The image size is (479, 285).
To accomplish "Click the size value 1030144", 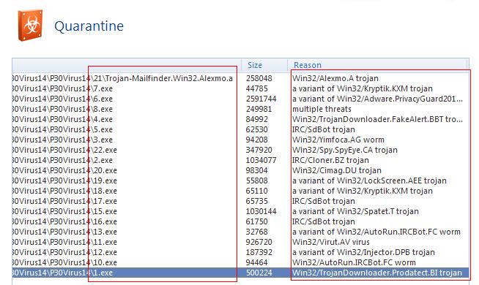I will (x=261, y=211).
